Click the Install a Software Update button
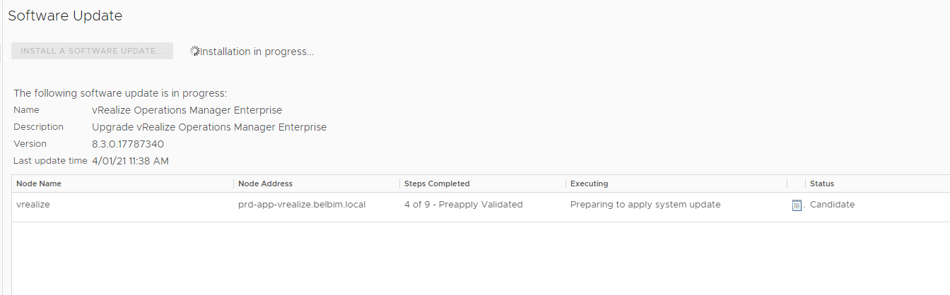This screenshot has width=950, height=295. tap(92, 51)
